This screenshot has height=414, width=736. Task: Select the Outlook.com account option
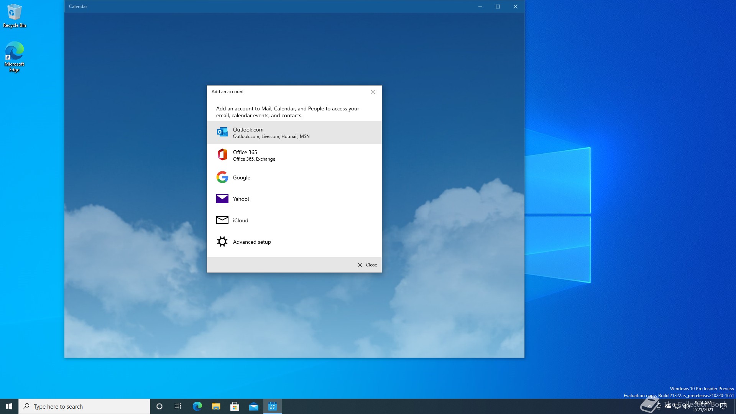pos(294,133)
